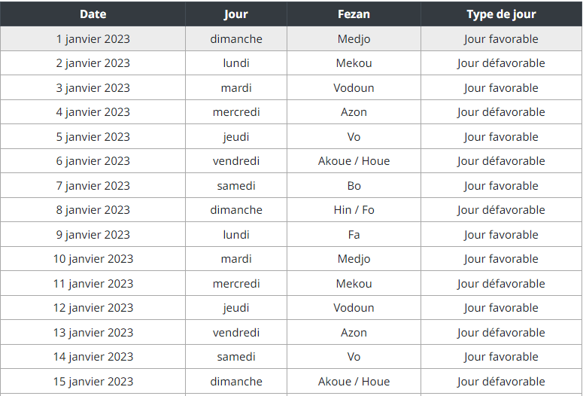Select the 1 janvier 2023 date cell
The image size is (583, 396).
[x=93, y=39]
